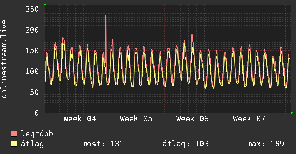Screen dimensions: 296x154
Task: Click the yellow átlag legend swatch
Action: (x=14, y=144)
